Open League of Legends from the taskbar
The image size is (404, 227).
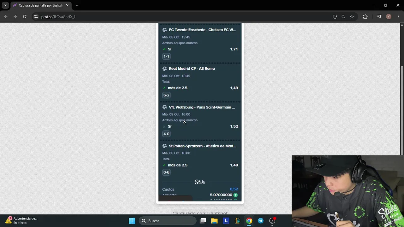click(237, 221)
